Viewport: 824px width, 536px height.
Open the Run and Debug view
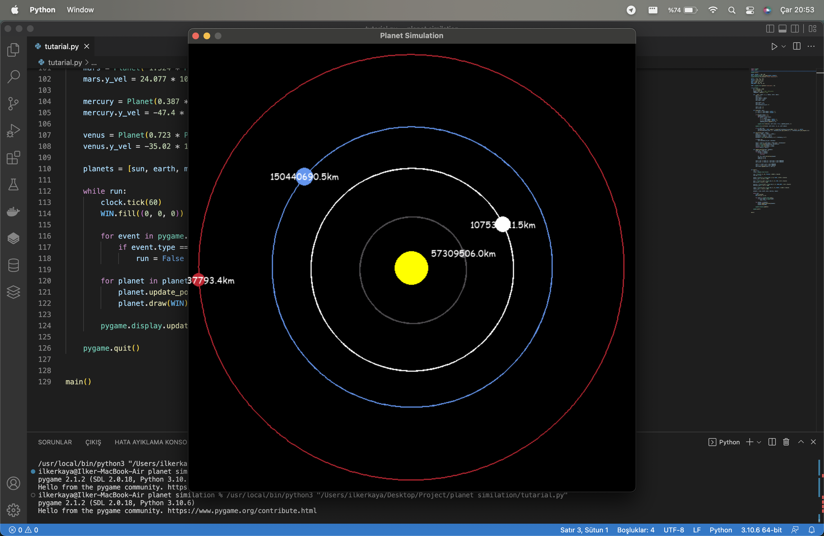click(x=13, y=131)
